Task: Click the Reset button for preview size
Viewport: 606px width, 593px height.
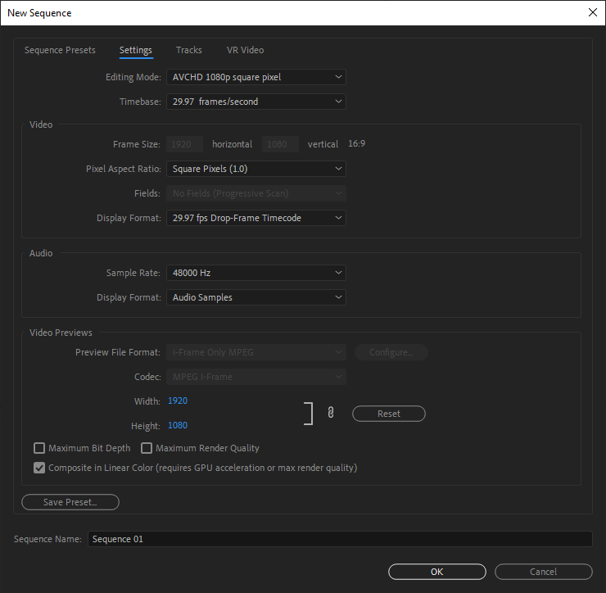Action: click(x=389, y=414)
